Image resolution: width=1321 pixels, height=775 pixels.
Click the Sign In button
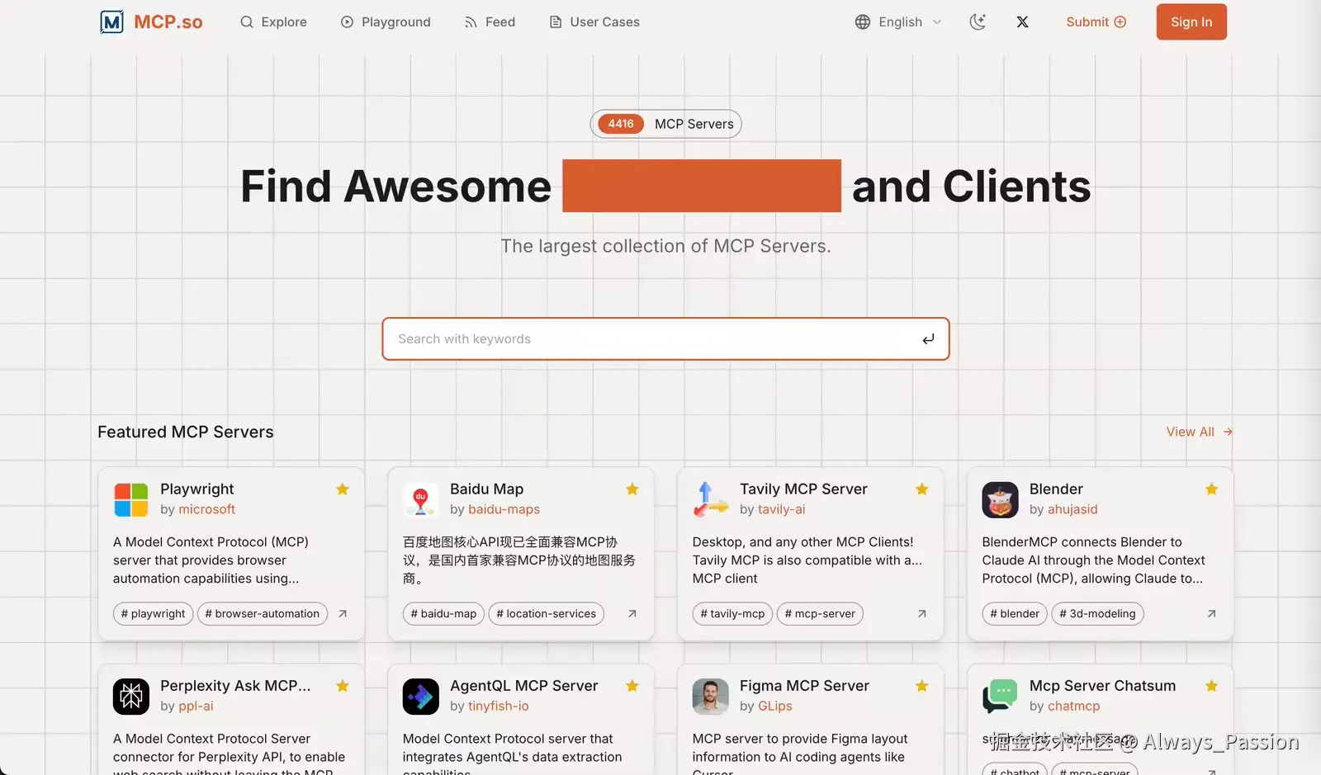[x=1191, y=22]
